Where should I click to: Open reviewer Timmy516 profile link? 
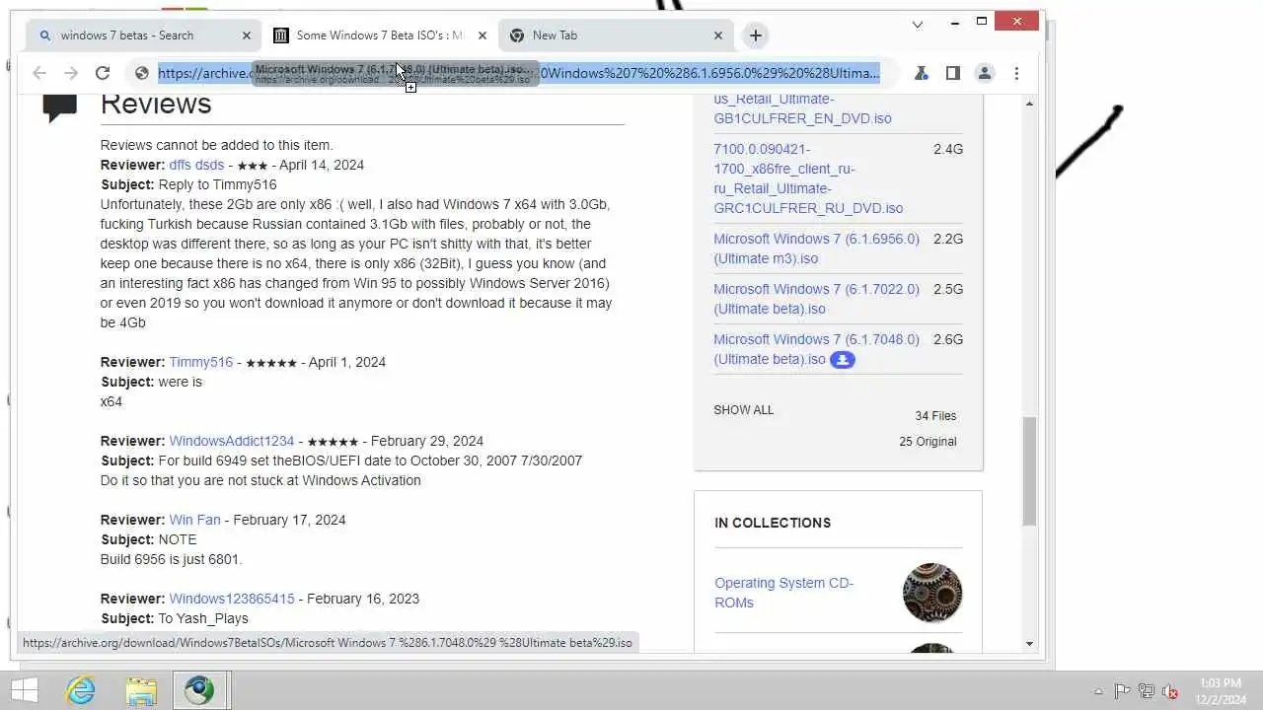point(200,362)
